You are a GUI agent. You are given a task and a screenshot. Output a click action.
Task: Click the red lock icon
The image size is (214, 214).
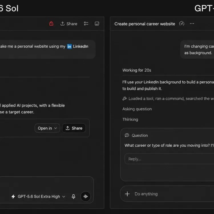click(51, 24)
